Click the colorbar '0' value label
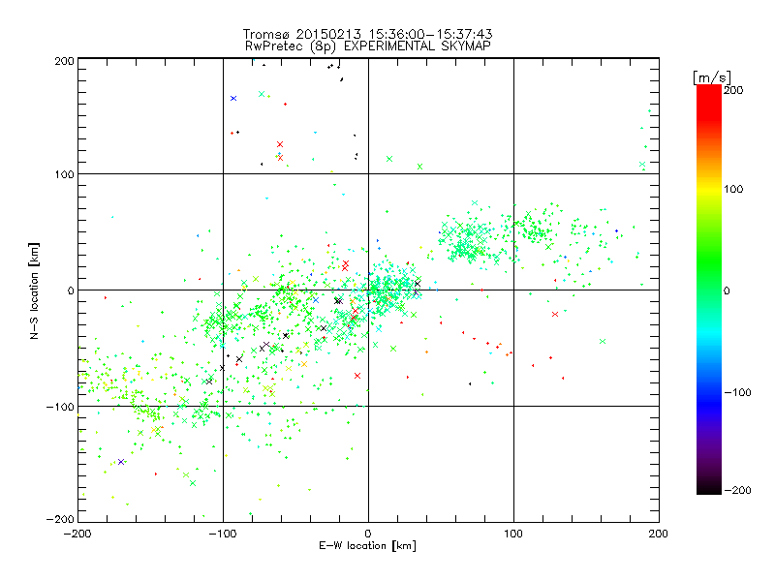 pos(727,290)
